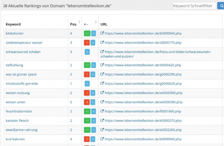The height and width of the screenshot is (146, 224).
Task: Open keyword link feuchthaltemittel
Action: coord(19,111)
